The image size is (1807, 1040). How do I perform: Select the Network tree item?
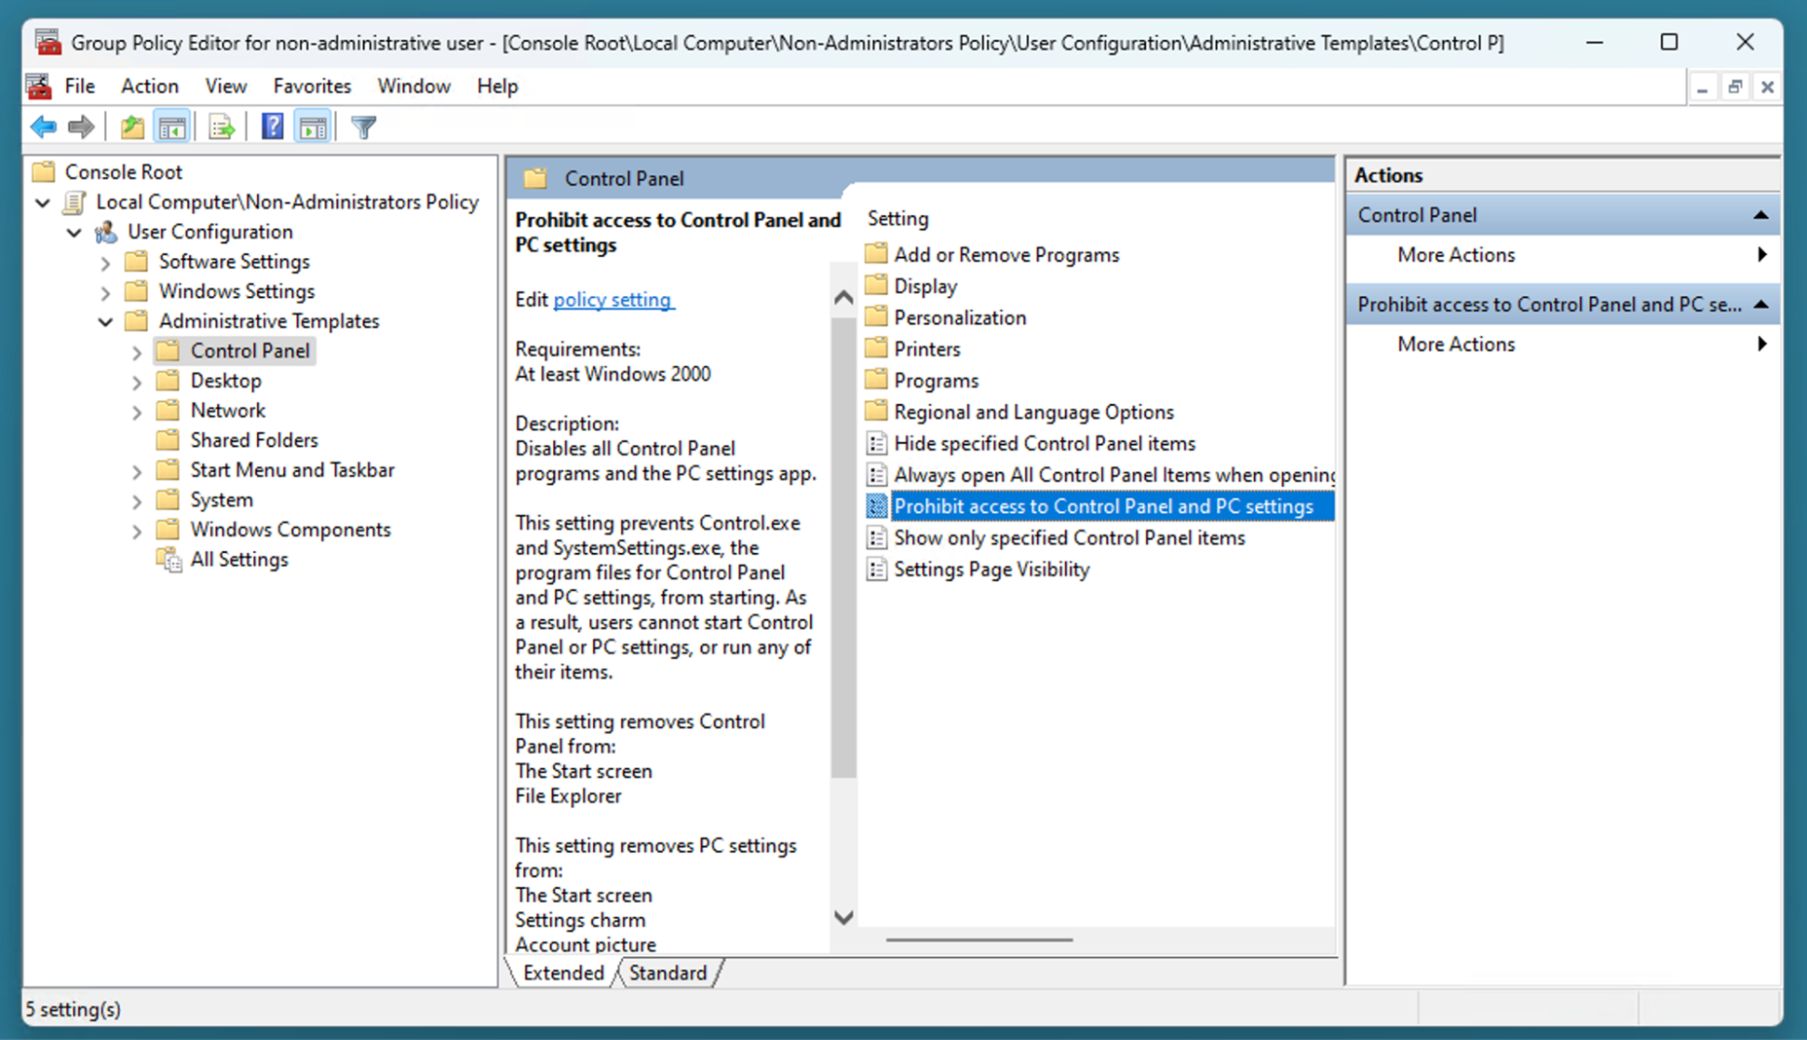click(x=230, y=409)
